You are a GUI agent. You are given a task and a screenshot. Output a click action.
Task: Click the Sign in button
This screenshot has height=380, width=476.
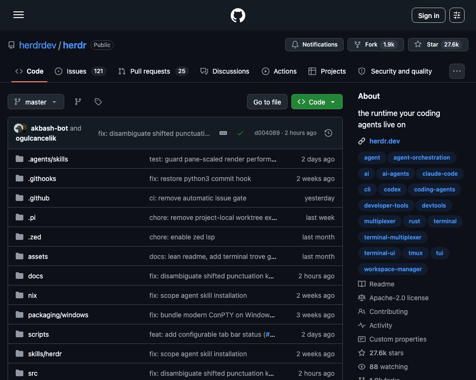(x=428, y=15)
